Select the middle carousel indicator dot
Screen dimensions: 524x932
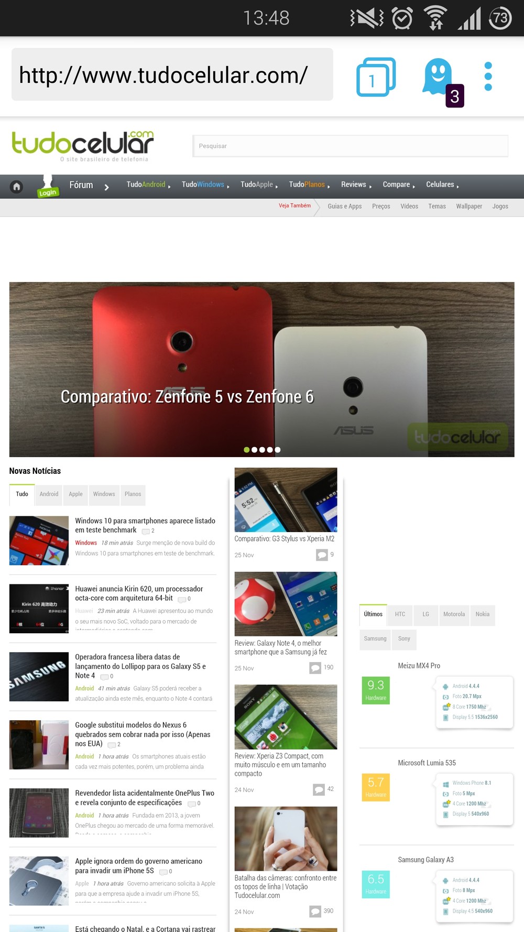(262, 450)
